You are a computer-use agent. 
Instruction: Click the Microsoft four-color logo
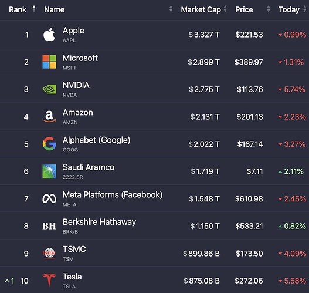(x=49, y=62)
